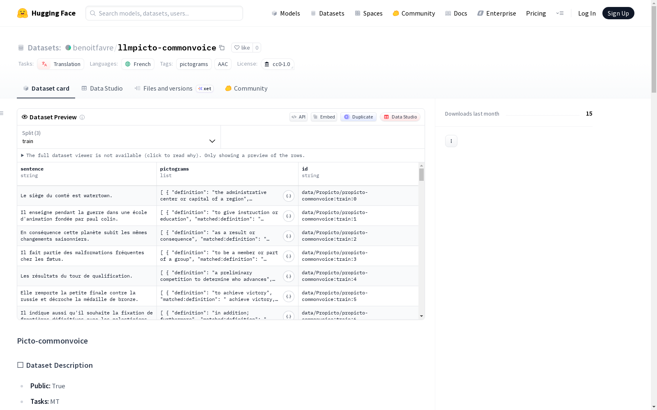The width and height of the screenshot is (657, 410).
Task: Expand JSON for 'a preliminary competition' pictograms cell
Action: coord(289,276)
